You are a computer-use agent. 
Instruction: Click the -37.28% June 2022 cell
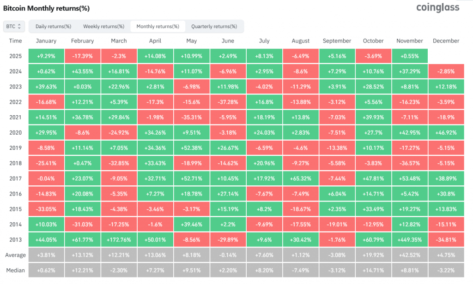228,102
